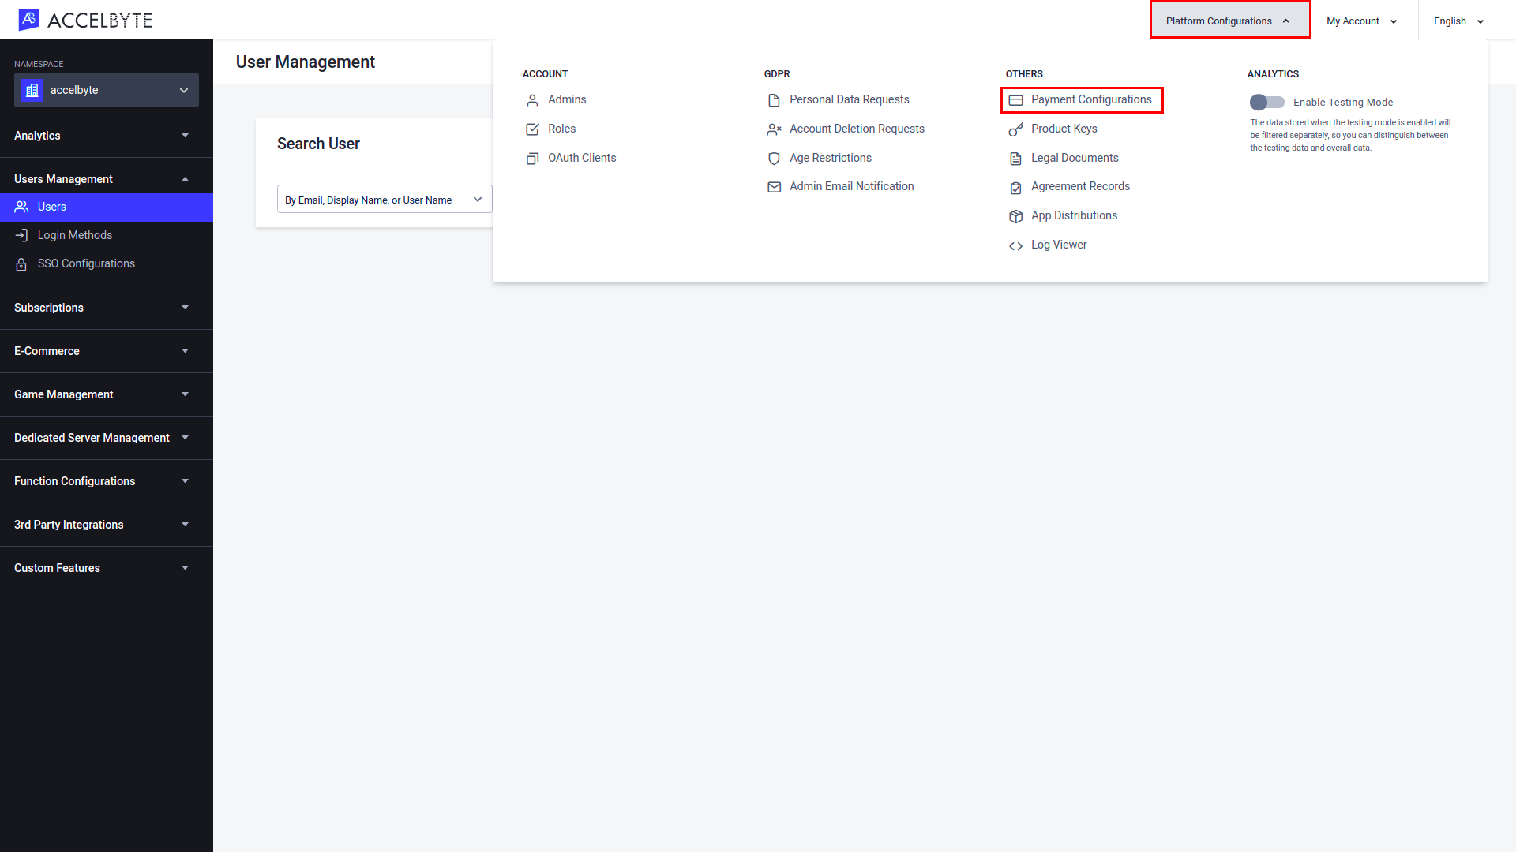Click the Payment Configurations icon
The image size is (1516, 852).
coord(1015,99)
